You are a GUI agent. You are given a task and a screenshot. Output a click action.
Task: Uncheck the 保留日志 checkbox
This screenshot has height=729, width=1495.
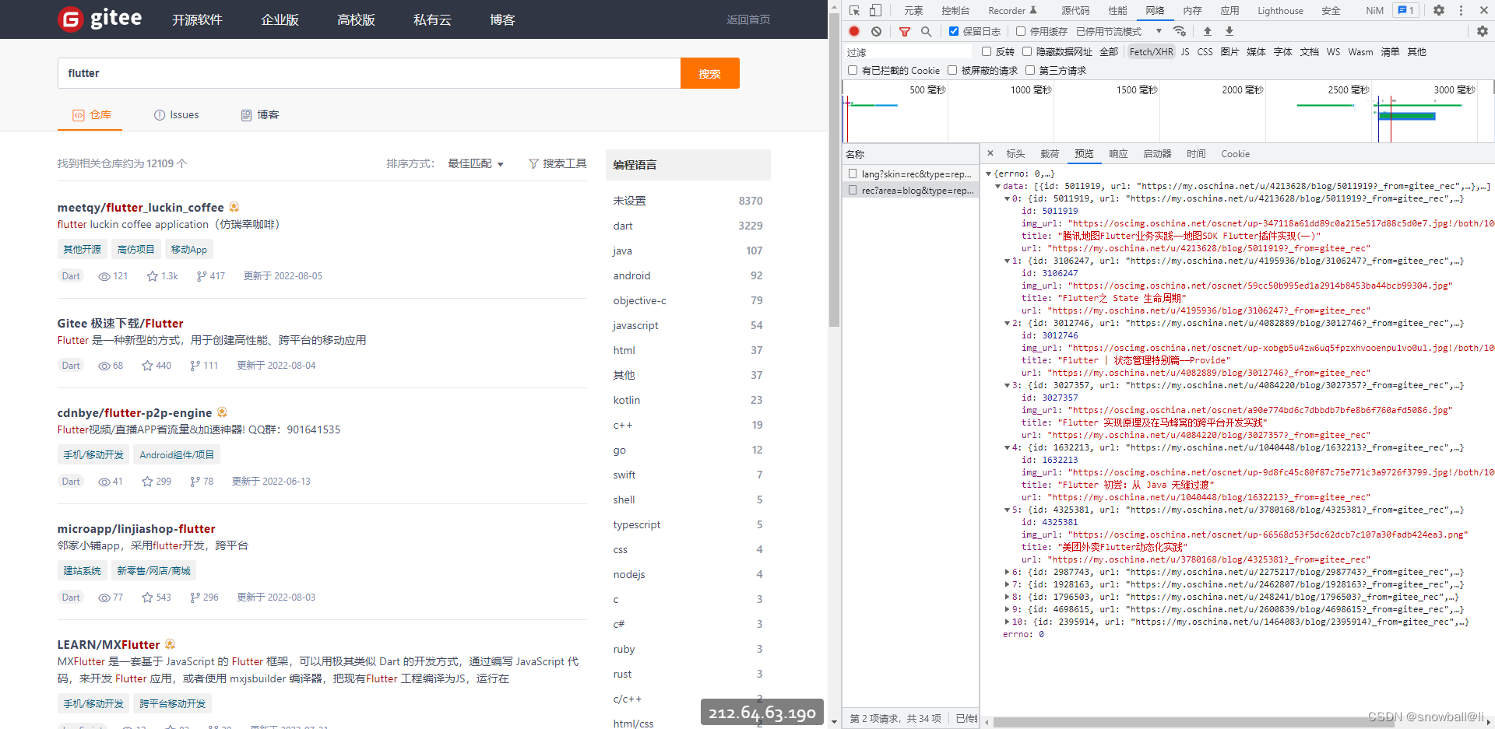point(954,31)
